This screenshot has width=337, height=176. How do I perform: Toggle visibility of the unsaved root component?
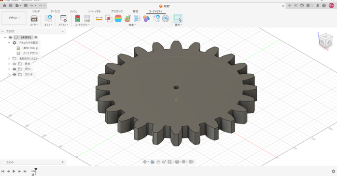pos(10,37)
